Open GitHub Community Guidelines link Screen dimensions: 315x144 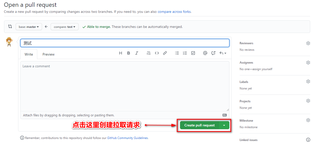pyautogui.click(x=127, y=138)
